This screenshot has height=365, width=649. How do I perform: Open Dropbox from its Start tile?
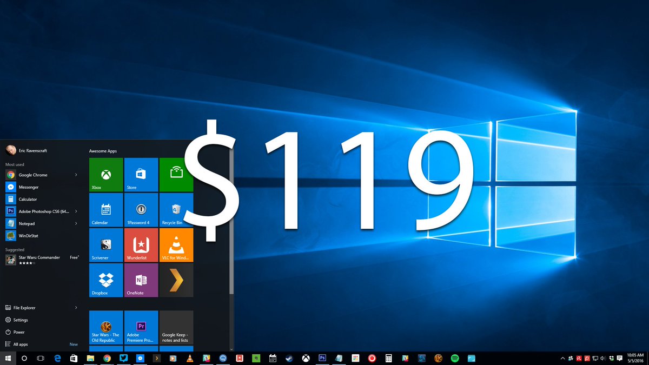[x=105, y=280]
